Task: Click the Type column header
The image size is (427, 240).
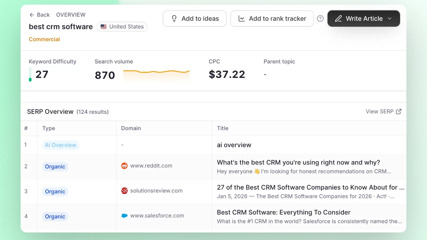Action: [x=49, y=128]
